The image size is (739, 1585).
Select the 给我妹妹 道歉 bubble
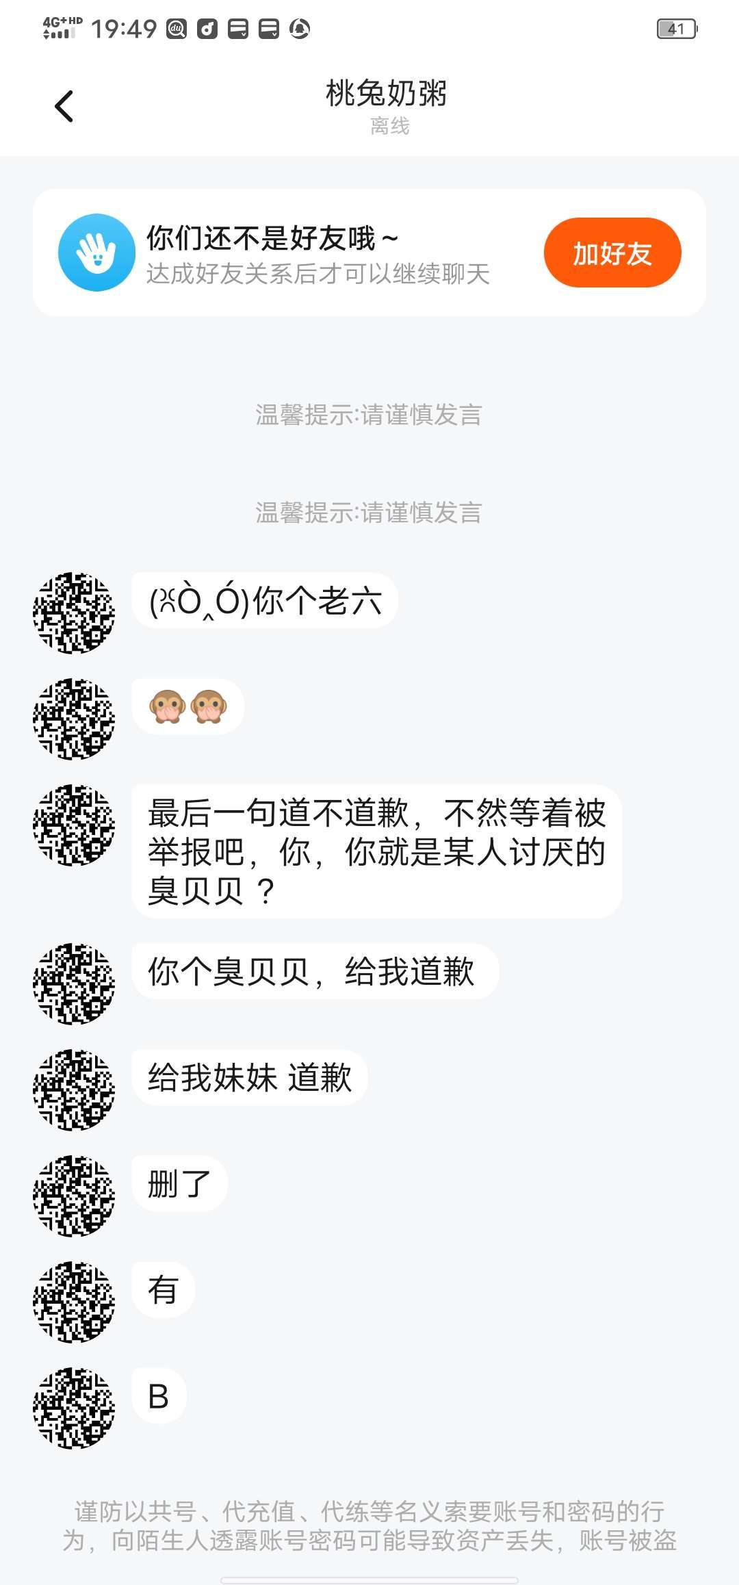[250, 1078]
